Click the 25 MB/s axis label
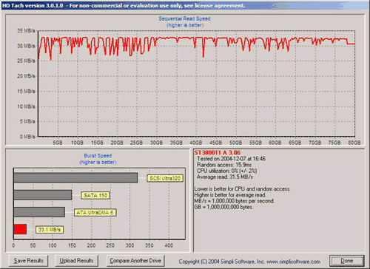This screenshot has width=370, height=269. coord(26,61)
